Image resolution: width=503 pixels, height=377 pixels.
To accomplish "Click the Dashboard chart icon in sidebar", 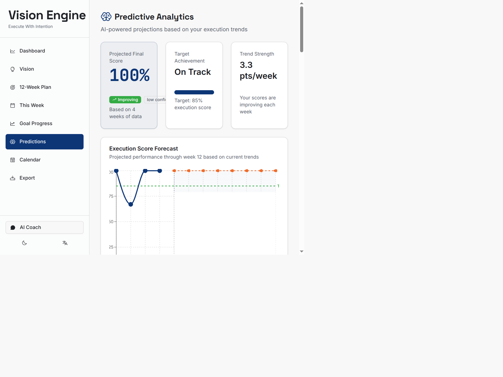I will tap(13, 51).
